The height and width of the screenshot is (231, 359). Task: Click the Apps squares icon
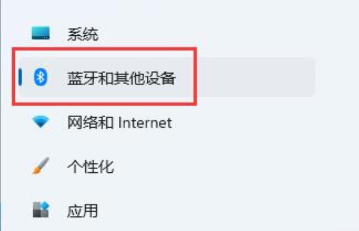tap(40, 210)
